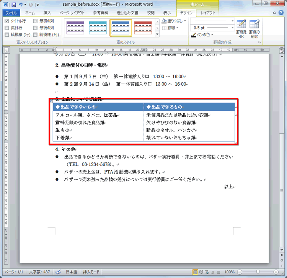The image size is (287, 278).
Task: Switch to the 校閲 tab
Action: [x=151, y=13]
